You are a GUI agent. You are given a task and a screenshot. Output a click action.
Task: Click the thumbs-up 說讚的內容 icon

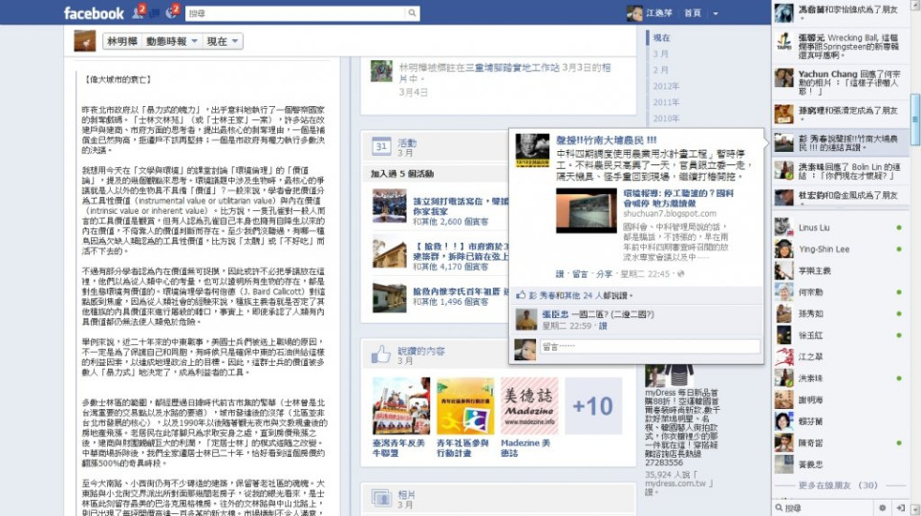380,355
